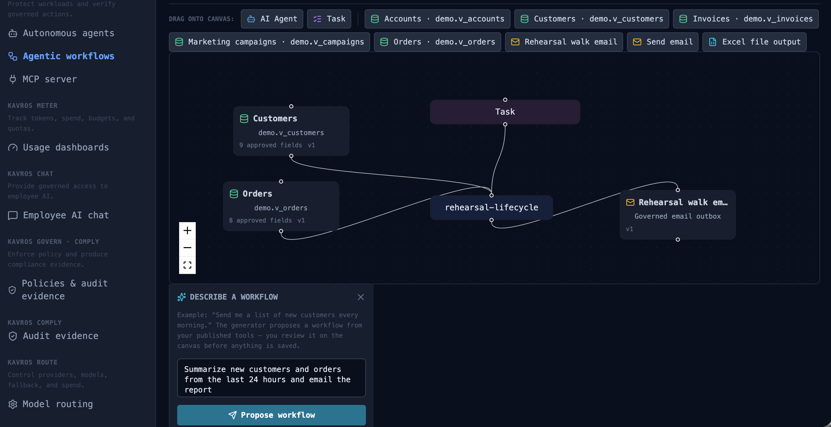Screen dimensions: 831x427
Task: Pick the Task palette chip
Action: (x=329, y=19)
